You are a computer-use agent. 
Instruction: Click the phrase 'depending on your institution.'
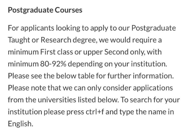pos(117,64)
